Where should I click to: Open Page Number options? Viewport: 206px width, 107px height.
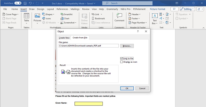pyautogui.click(x=138, y=23)
